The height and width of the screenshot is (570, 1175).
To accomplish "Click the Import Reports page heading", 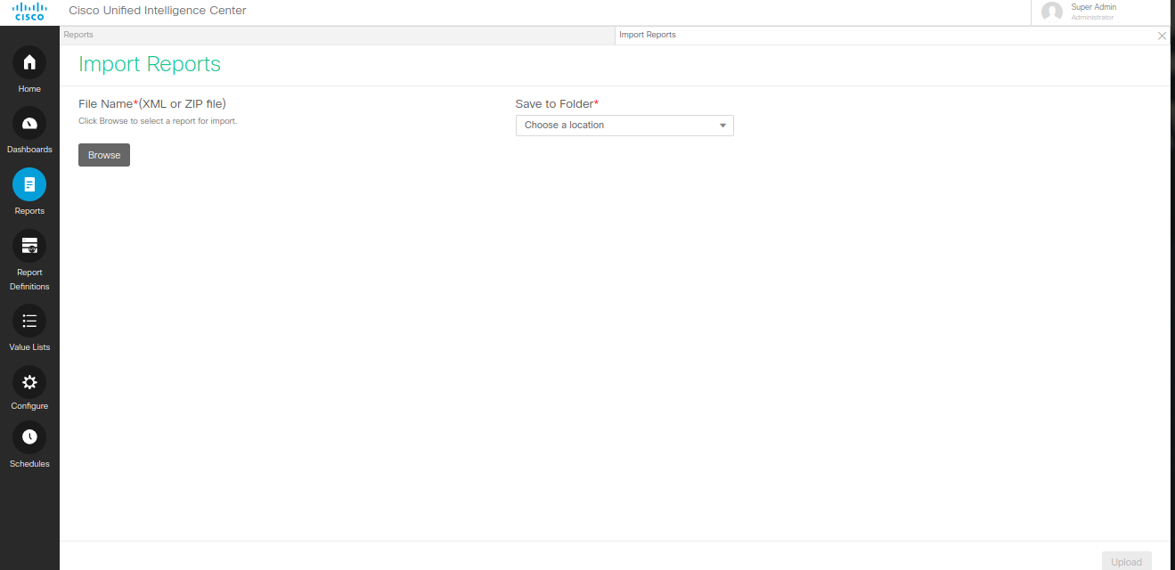I will [150, 64].
